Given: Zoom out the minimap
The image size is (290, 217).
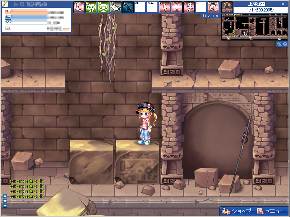Looking at the screenshot, I should click(279, 44).
